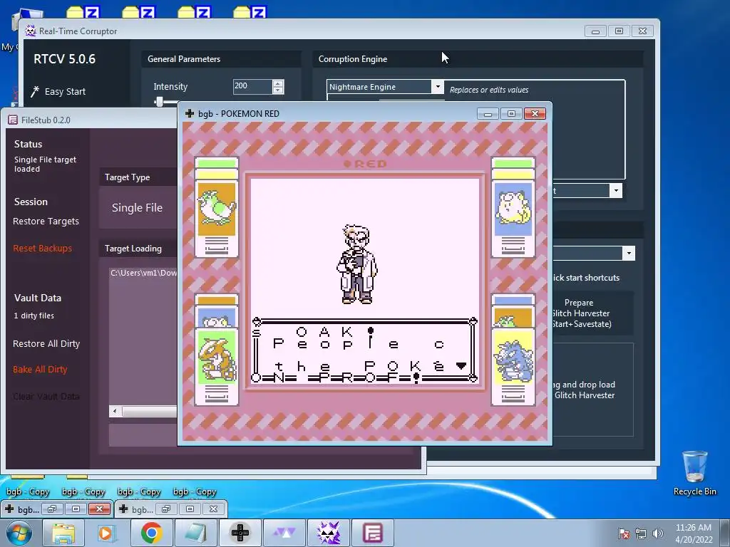Open the Recycle Bin desktop icon
Viewport: 730px width, 547px height.
[694, 473]
